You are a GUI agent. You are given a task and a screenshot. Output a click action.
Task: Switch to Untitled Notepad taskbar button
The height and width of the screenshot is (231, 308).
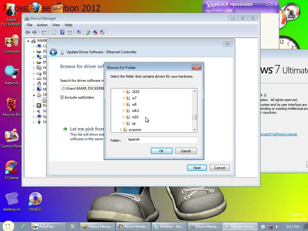click(x=169, y=226)
